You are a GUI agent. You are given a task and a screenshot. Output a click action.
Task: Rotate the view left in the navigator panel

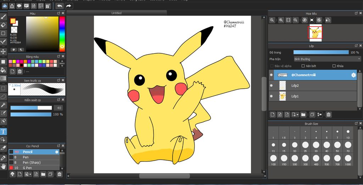coord(305,20)
